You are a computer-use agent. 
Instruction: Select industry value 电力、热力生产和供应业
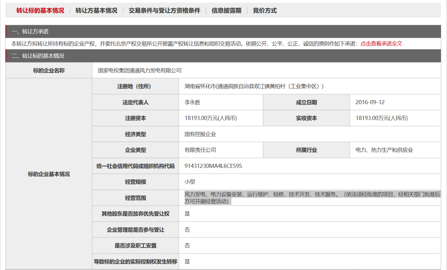click(384, 150)
